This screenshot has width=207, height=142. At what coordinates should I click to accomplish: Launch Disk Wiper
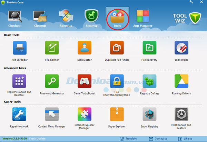[181, 48]
